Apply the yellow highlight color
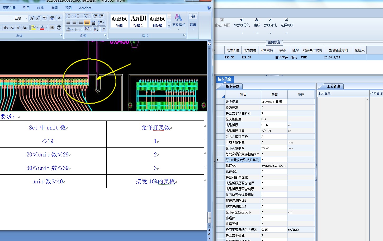The height and width of the screenshot is (241, 383). tap(33, 27)
